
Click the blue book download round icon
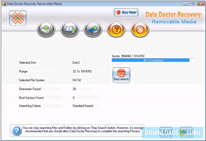[93, 30]
